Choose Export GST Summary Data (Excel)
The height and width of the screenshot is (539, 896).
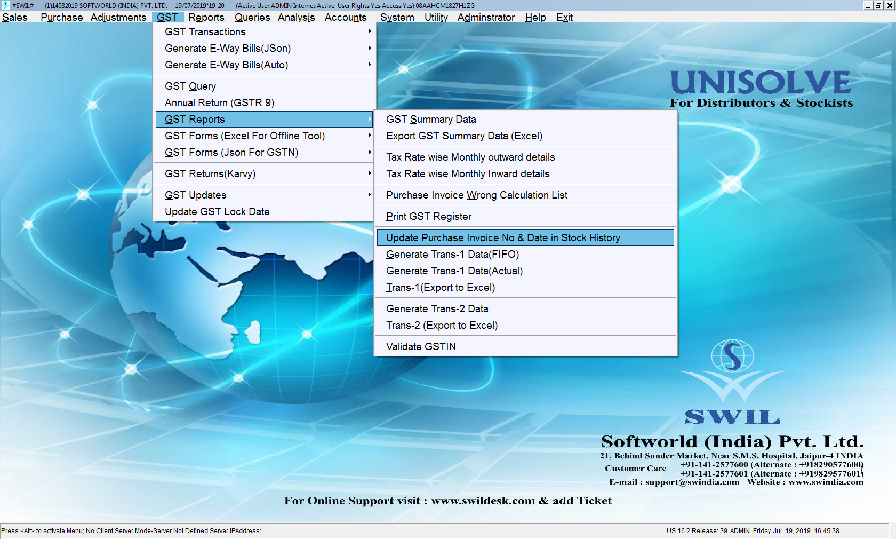pos(525,136)
